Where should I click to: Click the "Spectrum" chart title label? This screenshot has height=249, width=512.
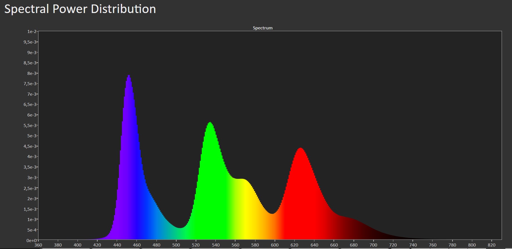click(x=262, y=28)
